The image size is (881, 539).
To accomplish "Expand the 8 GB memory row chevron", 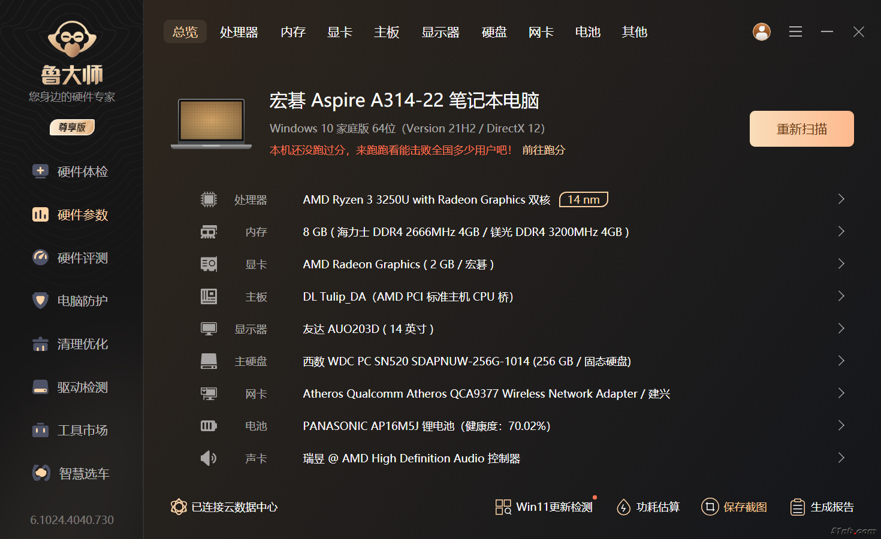I will coord(841,232).
